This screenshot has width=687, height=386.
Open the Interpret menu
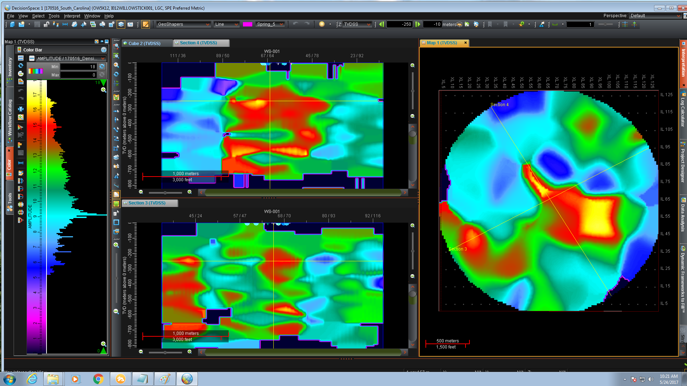click(72, 16)
